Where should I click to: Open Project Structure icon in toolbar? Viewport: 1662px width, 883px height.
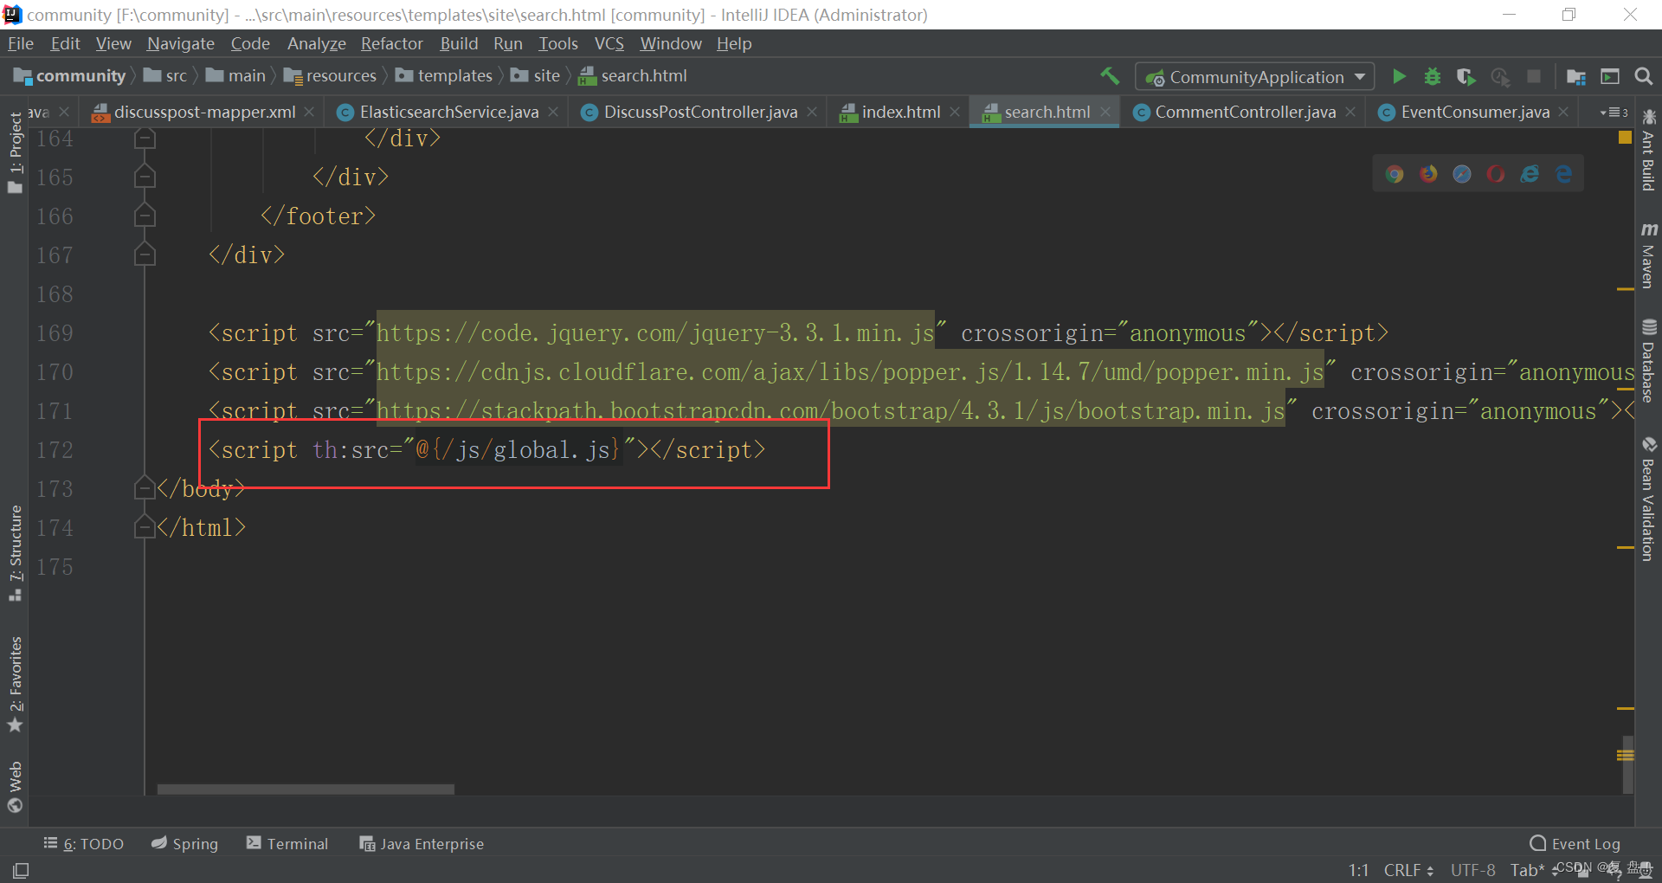click(x=1575, y=76)
